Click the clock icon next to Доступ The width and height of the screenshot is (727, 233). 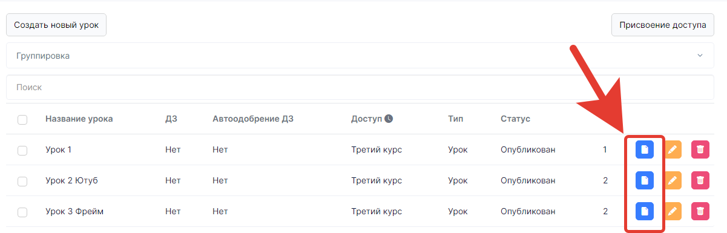(x=389, y=119)
